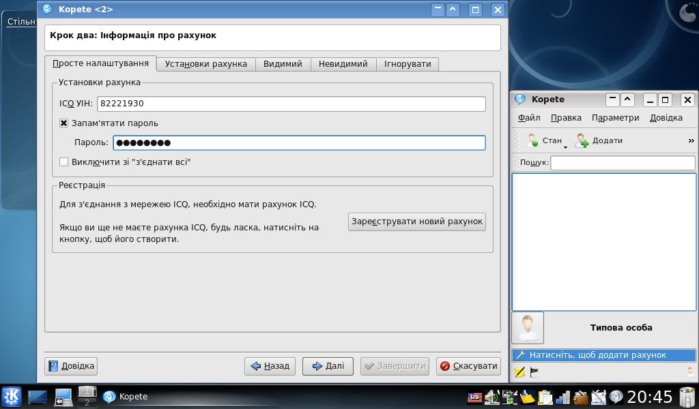
Task: Go back with the Назад button
Action: click(270, 366)
